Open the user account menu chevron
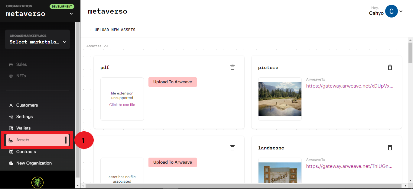 [401, 11]
